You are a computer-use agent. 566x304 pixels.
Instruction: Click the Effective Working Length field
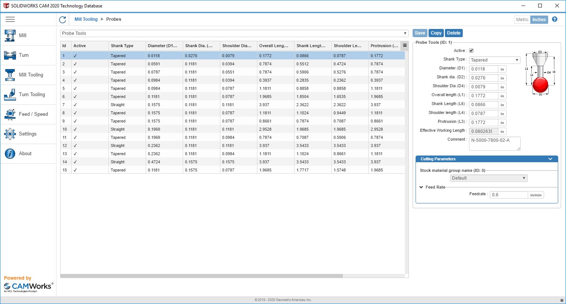[x=484, y=131]
